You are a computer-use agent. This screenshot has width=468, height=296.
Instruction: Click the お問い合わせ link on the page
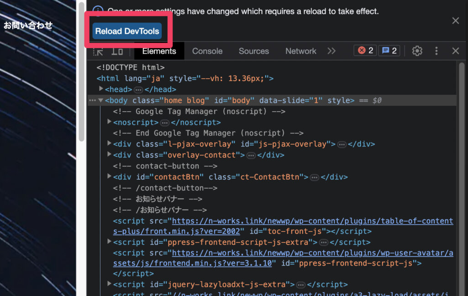point(28,26)
